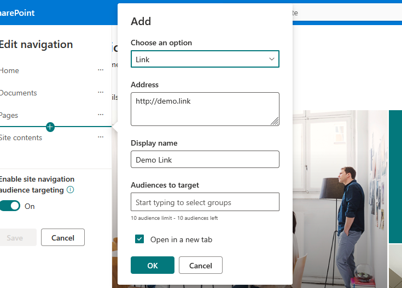402x288 pixels.
Task: Confirm the Add dialog with OK
Action: pos(153,265)
